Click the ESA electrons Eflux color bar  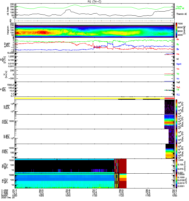176,151
